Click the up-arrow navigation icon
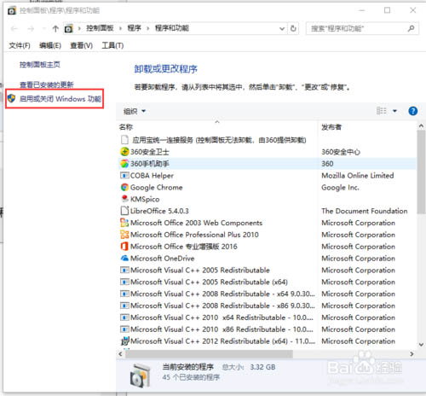426x396 pixels. click(55, 28)
